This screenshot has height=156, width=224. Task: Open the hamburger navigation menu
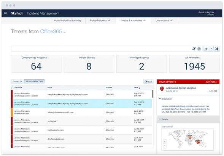pyautogui.click(x=5, y=13)
